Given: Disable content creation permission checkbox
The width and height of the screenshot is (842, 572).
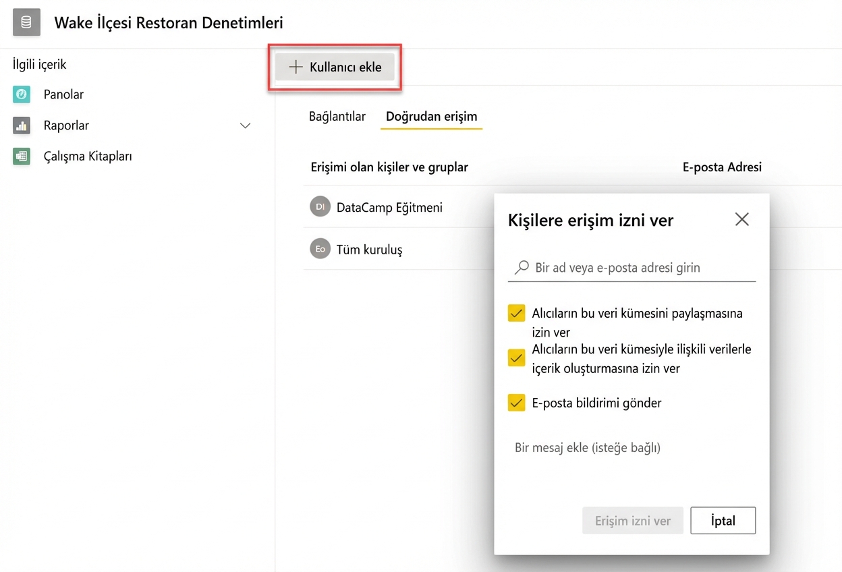Looking at the screenshot, I should click(516, 357).
